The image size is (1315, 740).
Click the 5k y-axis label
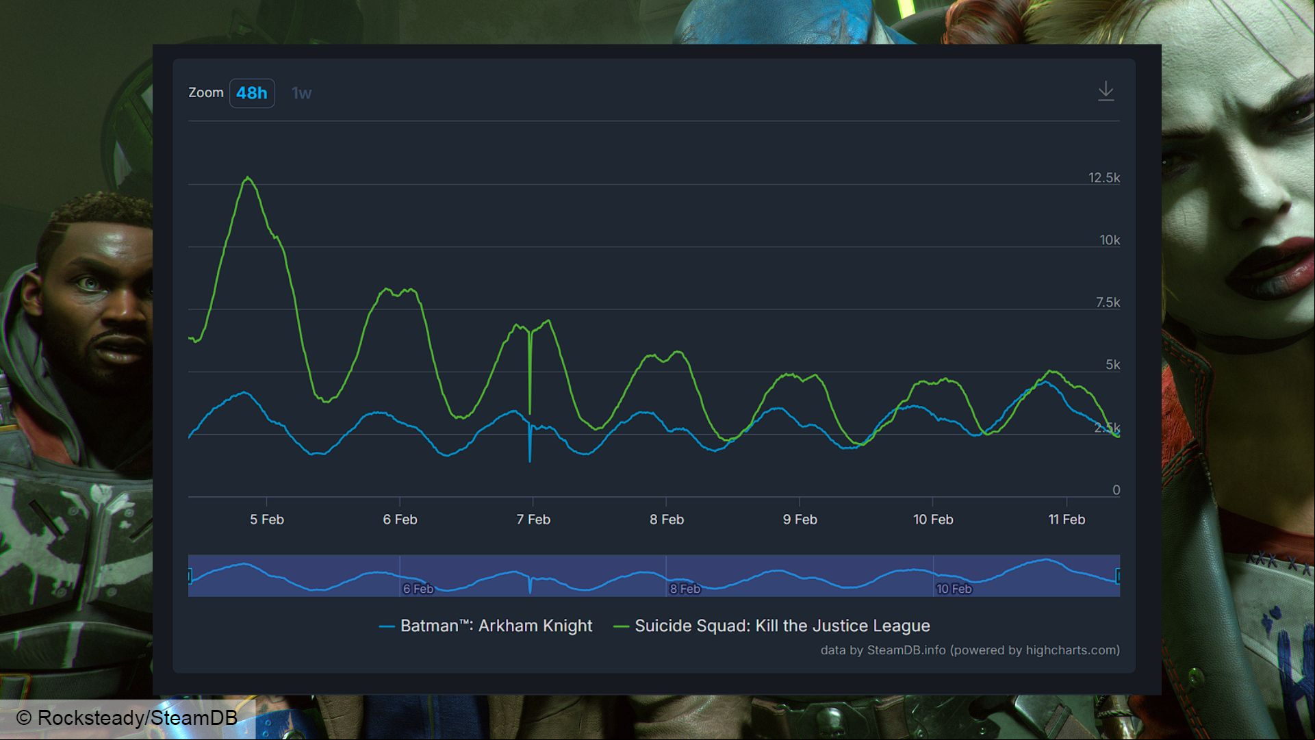(1113, 365)
